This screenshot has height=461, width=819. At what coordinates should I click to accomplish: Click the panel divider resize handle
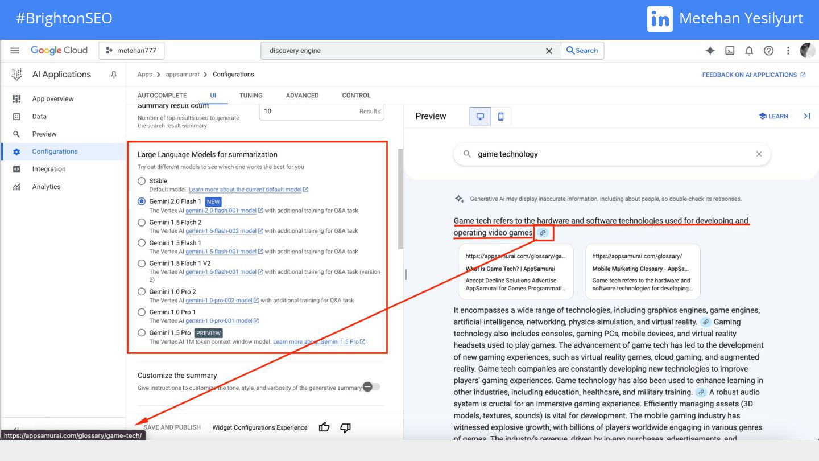pyautogui.click(x=406, y=274)
